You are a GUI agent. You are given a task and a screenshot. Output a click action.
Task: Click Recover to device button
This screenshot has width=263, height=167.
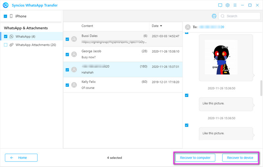[x=240, y=158]
